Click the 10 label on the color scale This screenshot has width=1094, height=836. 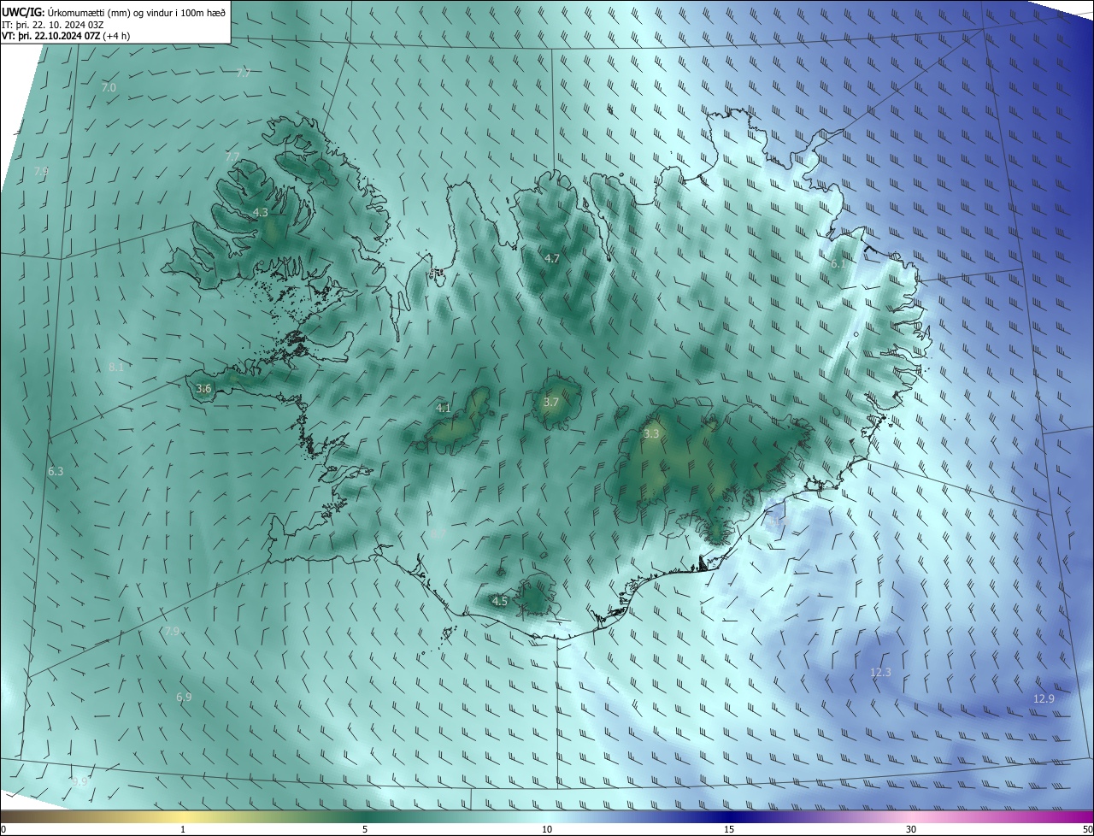pyautogui.click(x=547, y=829)
